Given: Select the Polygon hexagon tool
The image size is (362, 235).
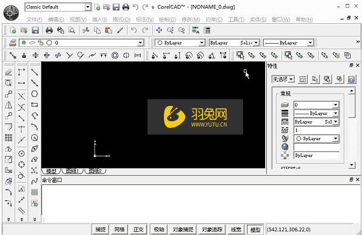Looking at the screenshot, I should pos(34,94).
